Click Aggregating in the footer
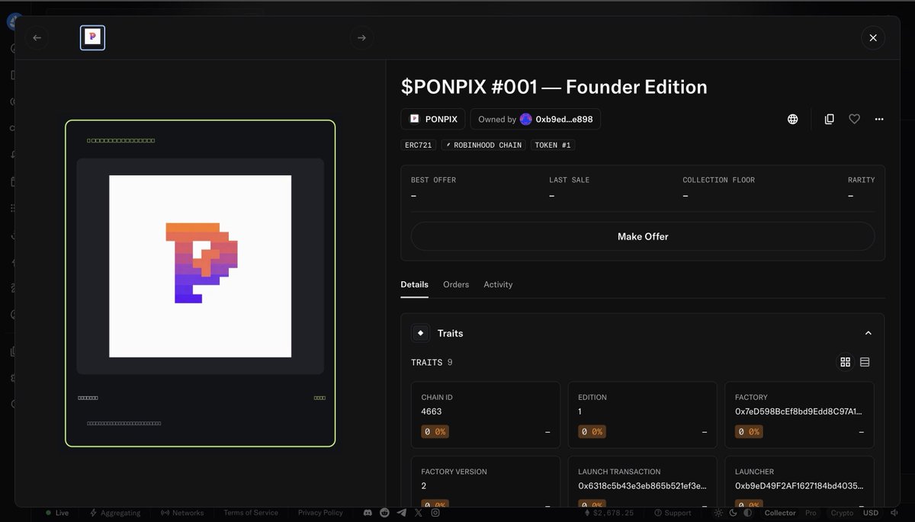915x522 pixels. (x=115, y=513)
